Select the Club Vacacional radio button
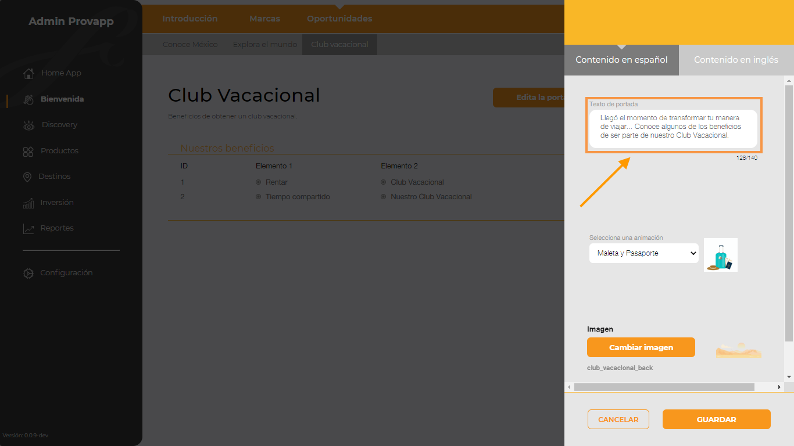 (384, 182)
